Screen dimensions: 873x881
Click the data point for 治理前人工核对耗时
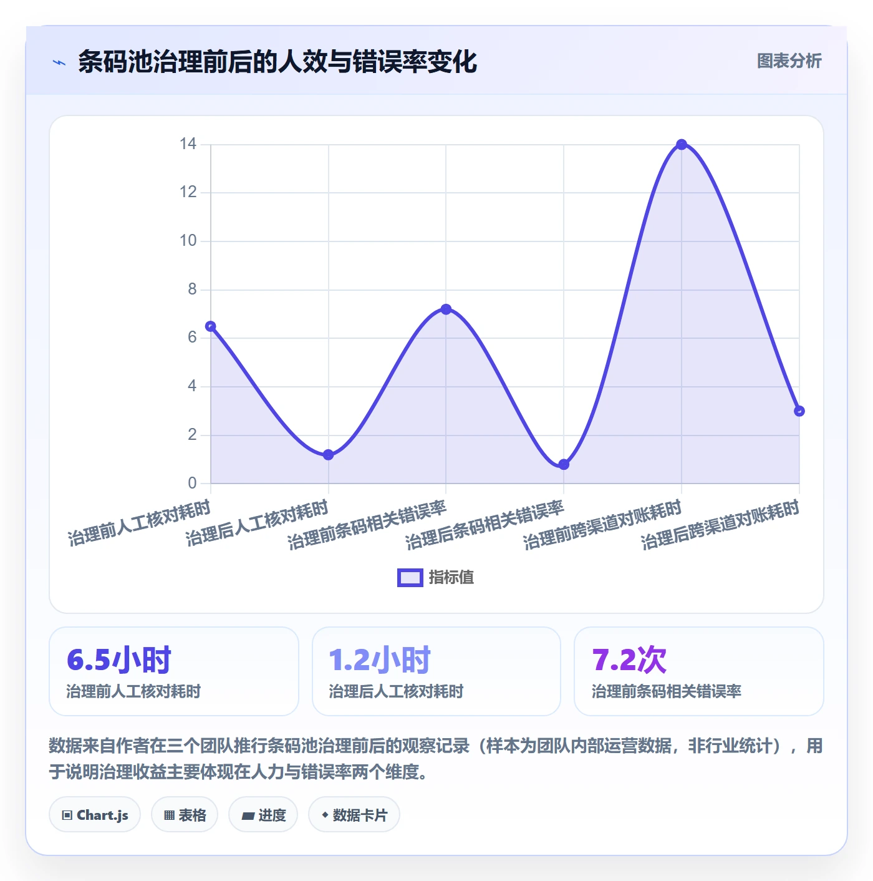[x=211, y=326]
